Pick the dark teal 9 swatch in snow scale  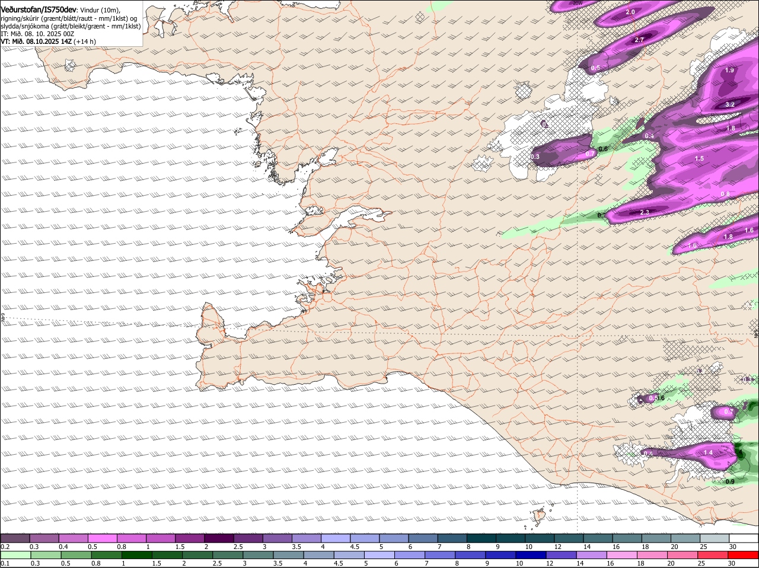pos(509,538)
